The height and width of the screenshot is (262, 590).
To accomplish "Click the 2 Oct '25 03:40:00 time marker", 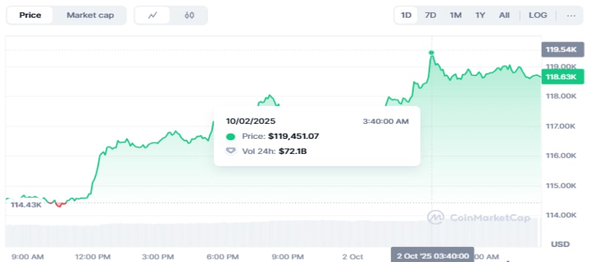I will click(432, 255).
